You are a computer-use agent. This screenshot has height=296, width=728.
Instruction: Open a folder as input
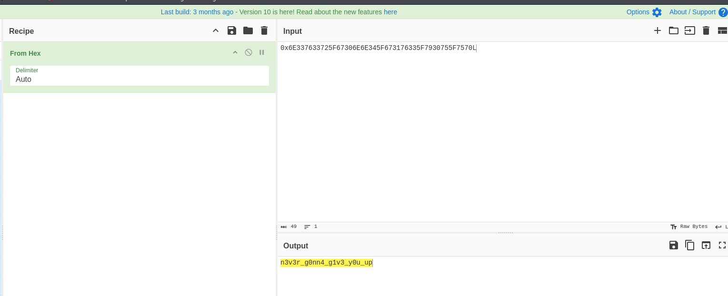tap(674, 31)
